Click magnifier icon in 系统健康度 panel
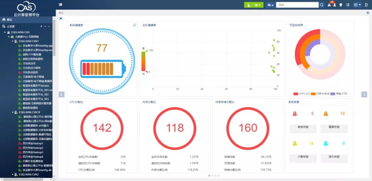This screenshot has height=181, width=372. point(135,25)
